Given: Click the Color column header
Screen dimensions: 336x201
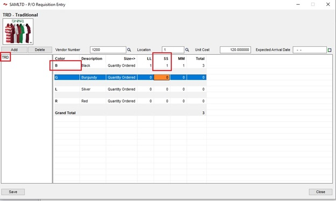Looking at the screenshot, I should (x=60, y=59).
